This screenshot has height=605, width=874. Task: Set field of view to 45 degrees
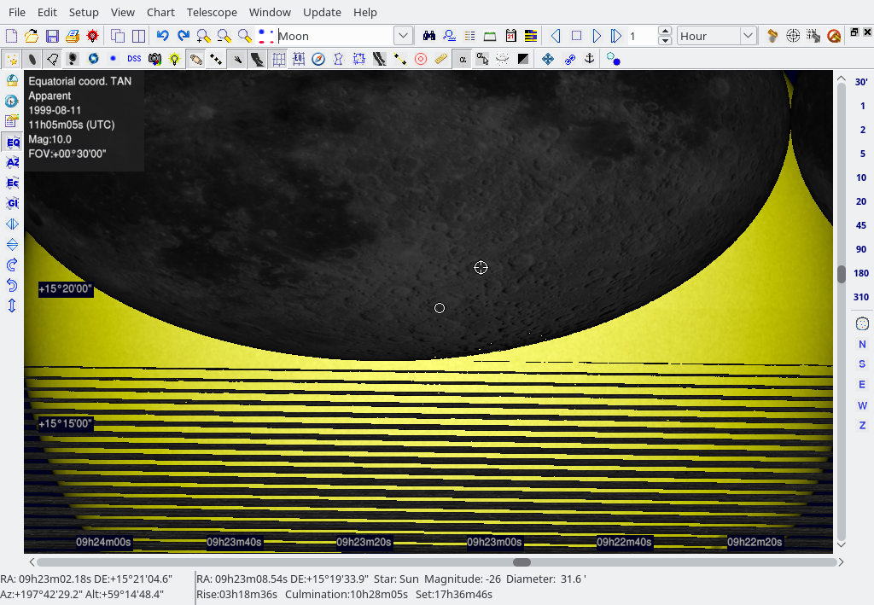tap(861, 225)
